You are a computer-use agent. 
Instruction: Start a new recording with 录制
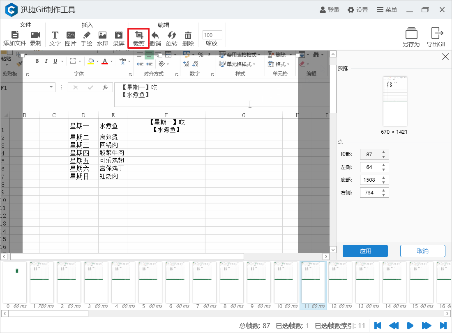[35, 38]
